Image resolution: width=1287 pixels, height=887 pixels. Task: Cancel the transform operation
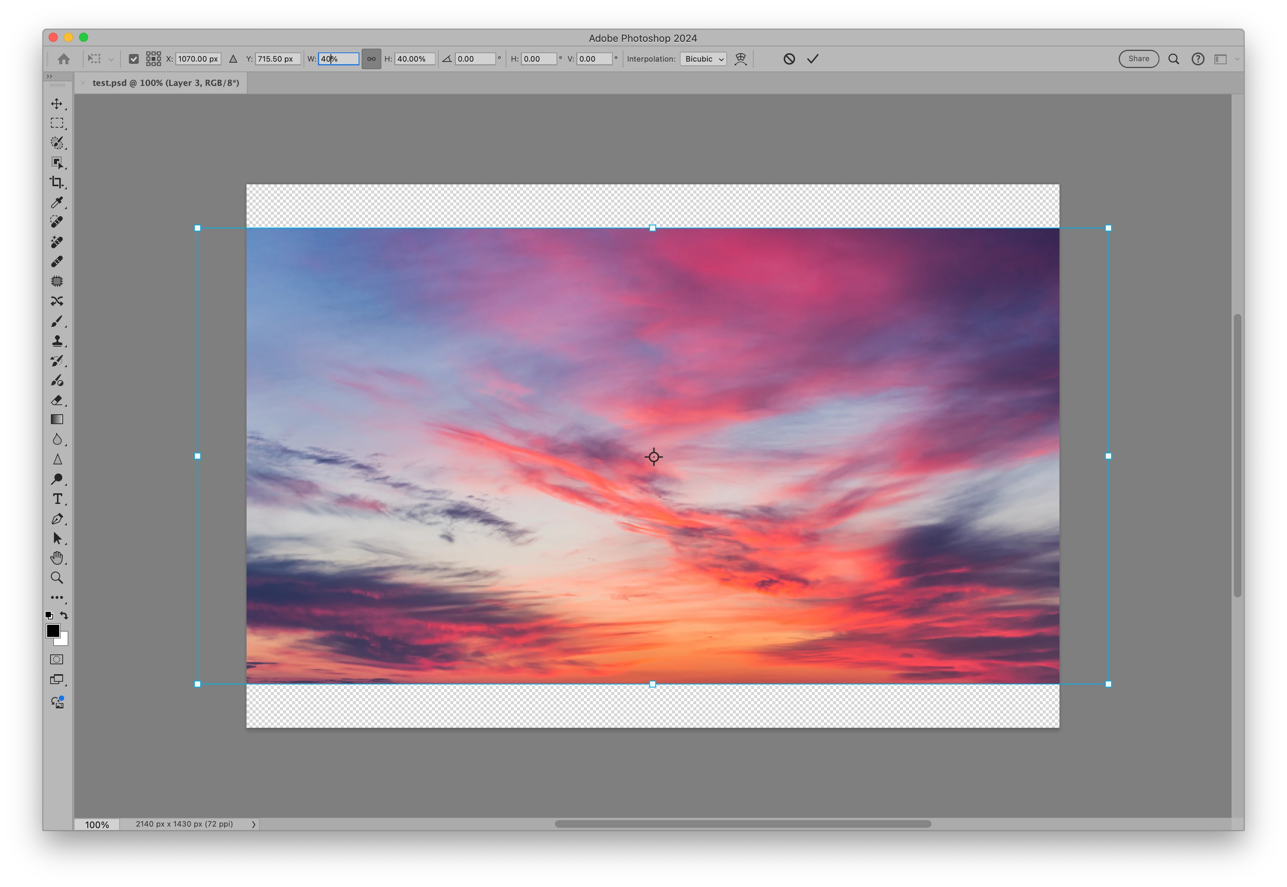pyautogui.click(x=789, y=59)
